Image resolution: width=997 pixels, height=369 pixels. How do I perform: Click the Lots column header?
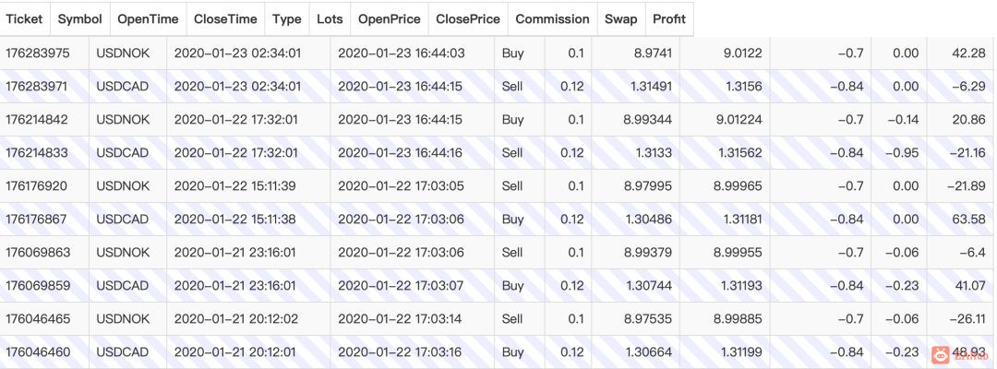(x=329, y=18)
